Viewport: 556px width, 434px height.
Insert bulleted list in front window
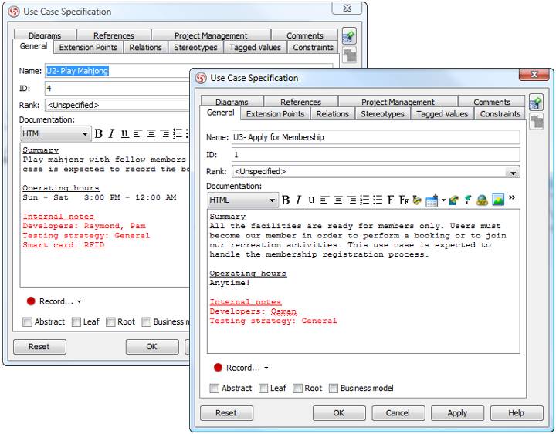point(378,200)
